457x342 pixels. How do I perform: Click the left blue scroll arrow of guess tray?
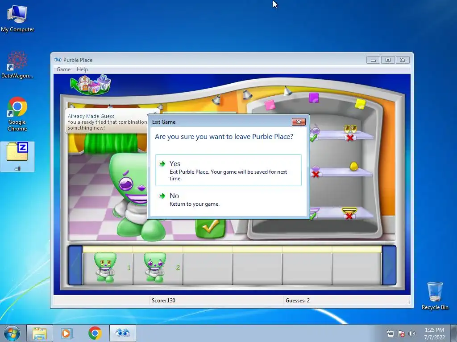(x=75, y=265)
